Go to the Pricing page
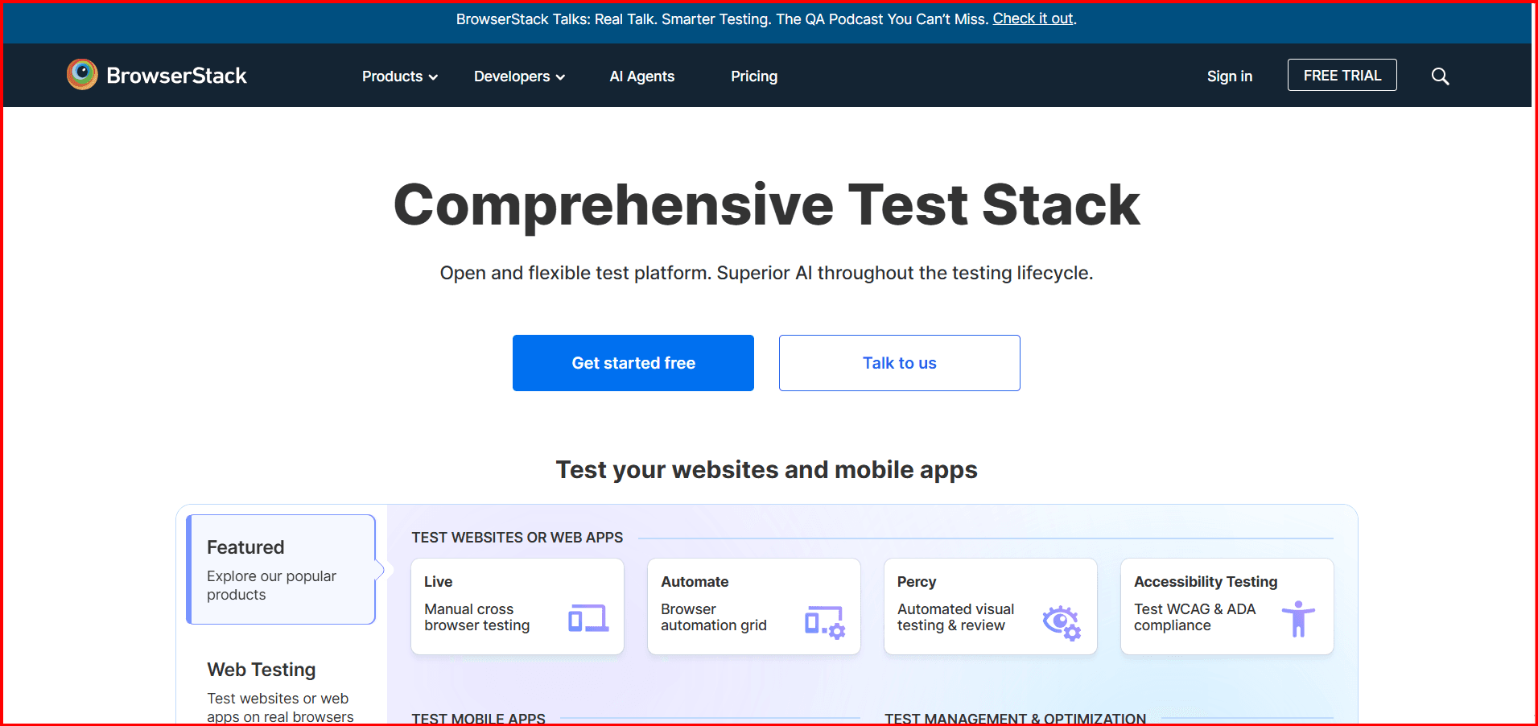Screen dimensions: 1538x726 (753, 76)
